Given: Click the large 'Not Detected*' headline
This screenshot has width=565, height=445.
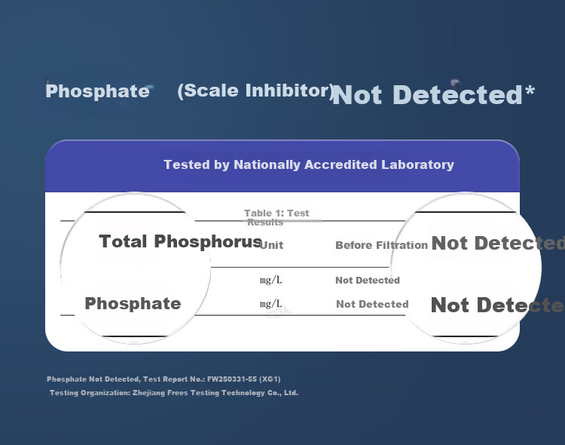Looking at the screenshot, I should [x=433, y=95].
